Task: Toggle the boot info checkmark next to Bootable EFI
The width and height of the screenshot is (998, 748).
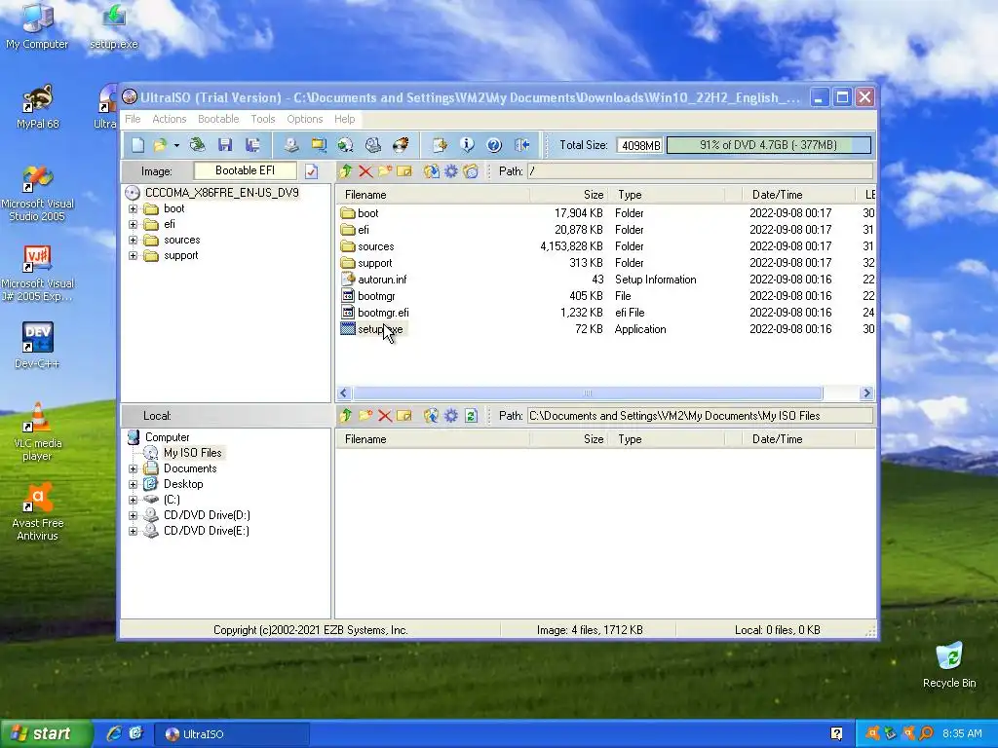Action: pos(311,171)
